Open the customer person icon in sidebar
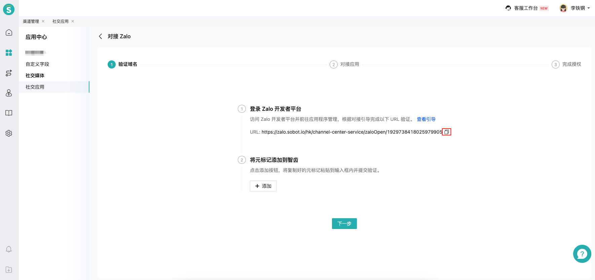The image size is (595, 280). click(x=9, y=93)
